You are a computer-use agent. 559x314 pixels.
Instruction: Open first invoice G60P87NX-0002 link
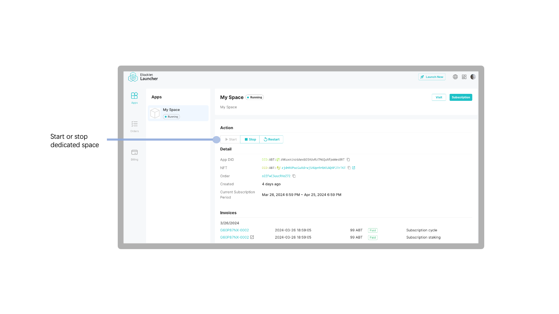click(234, 230)
